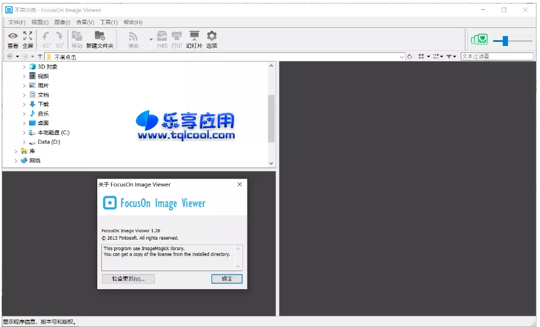Screen dimensions: 540x327
Task: Expand the 桌面 desktop tree node
Action: (24, 123)
